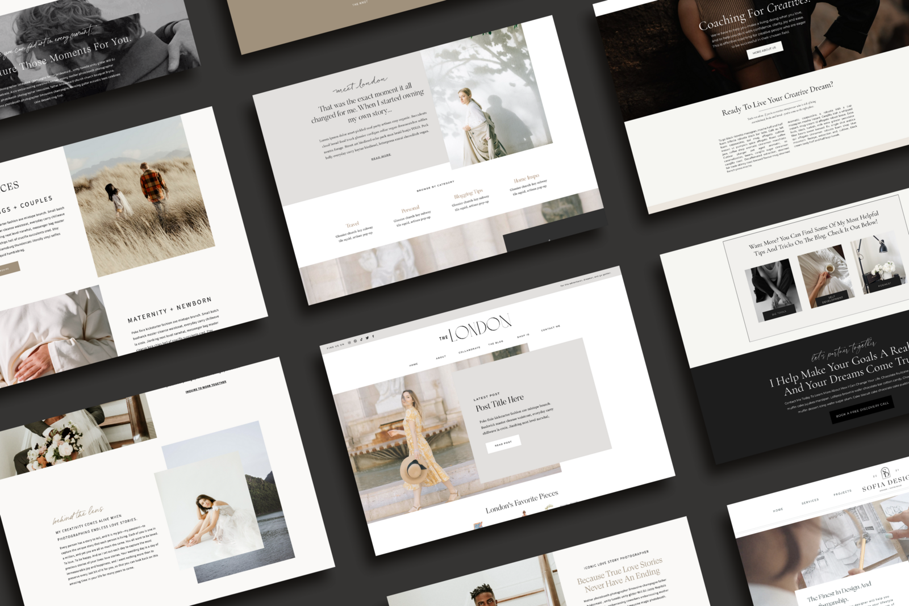Screen dimensions: 909x606
Task: Click the couple walking in grass photo
Action: [x=139, y=196]
